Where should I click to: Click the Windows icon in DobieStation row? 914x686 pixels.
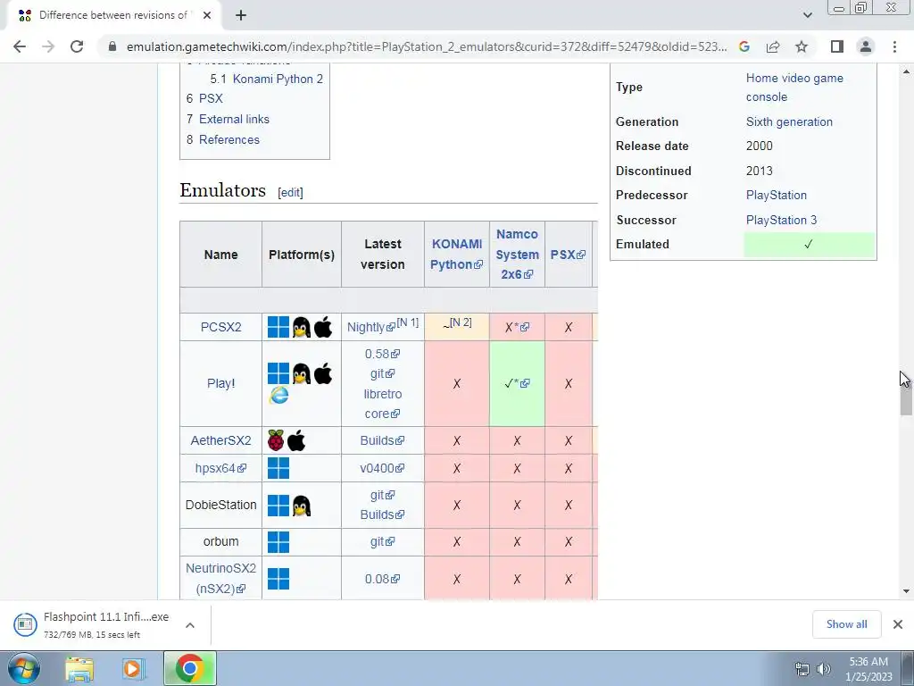(278, 506)
